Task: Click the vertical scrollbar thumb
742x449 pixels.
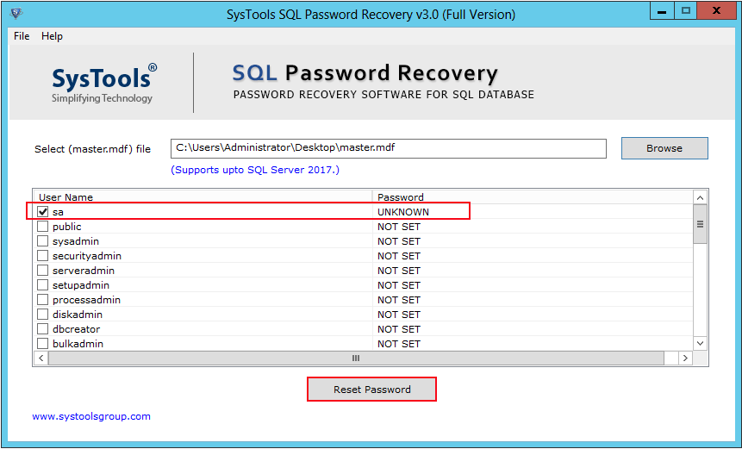Action: pyautogui.click(x=701, y=224)
